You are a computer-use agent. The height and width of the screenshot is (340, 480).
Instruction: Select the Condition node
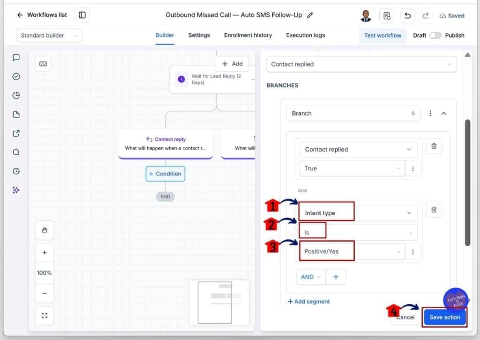point(165,174)
